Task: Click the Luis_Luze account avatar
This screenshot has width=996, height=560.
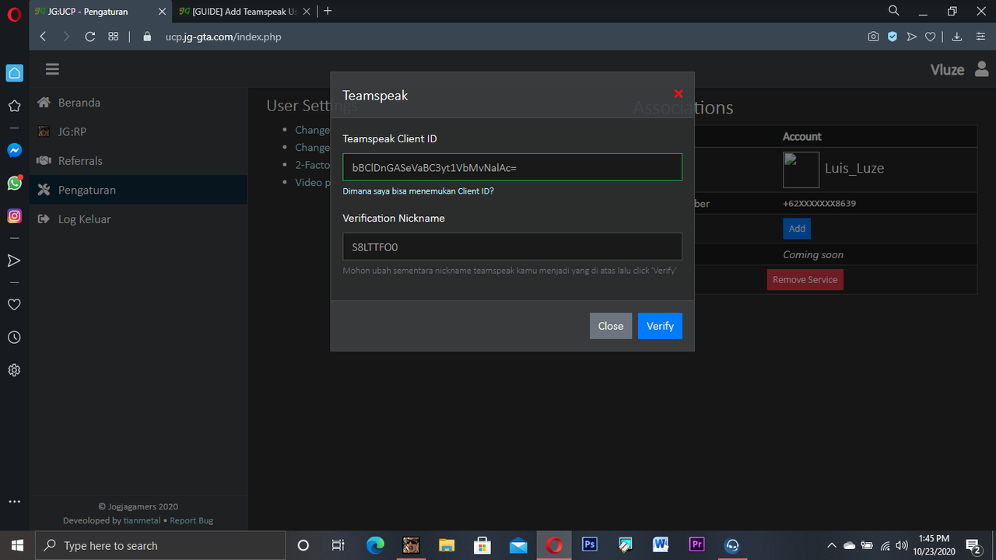Action: tap(801, 170)
